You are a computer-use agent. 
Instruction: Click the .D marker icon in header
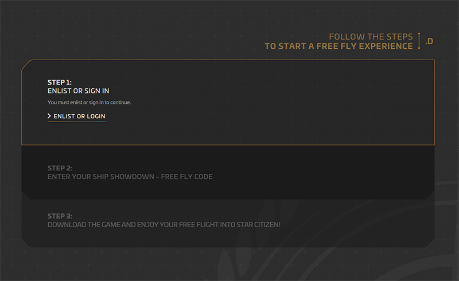click(429, 41)
